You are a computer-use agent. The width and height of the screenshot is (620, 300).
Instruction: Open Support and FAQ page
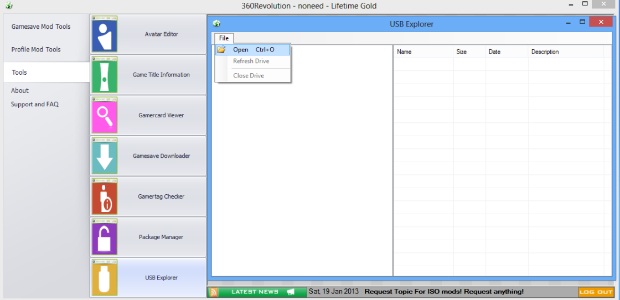pos(35,105)
